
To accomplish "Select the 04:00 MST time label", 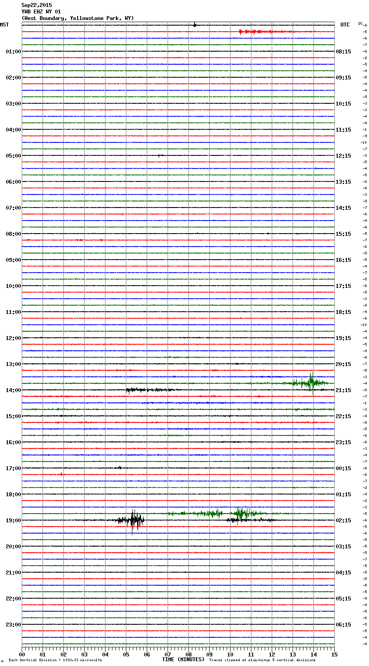I will point(13,130).
